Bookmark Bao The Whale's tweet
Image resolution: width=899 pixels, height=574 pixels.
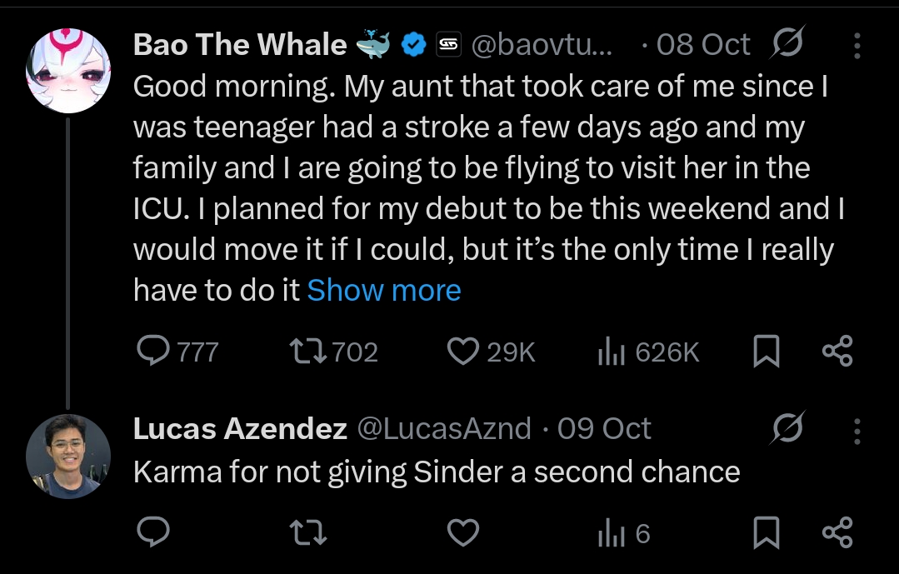coord(766,352)
